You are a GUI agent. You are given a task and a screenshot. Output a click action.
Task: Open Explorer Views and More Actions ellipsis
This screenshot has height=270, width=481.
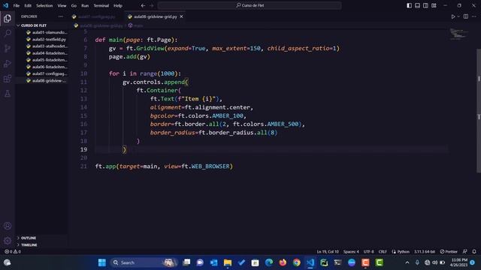(60, 16)
